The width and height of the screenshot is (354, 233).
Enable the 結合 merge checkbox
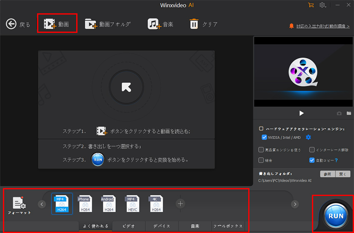(261, 160)
